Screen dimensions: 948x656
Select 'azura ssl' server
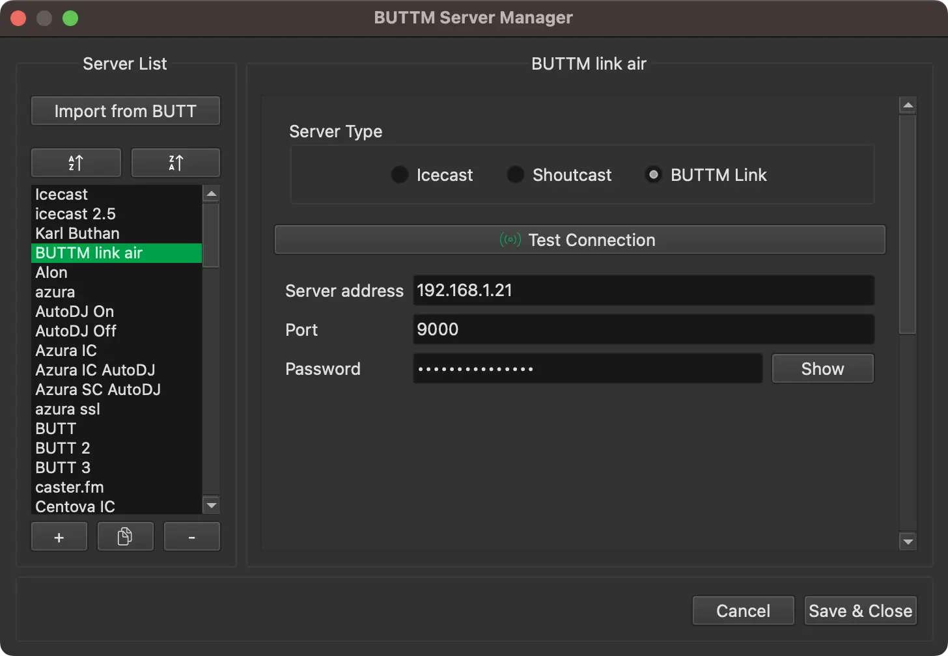pos(117,409)
